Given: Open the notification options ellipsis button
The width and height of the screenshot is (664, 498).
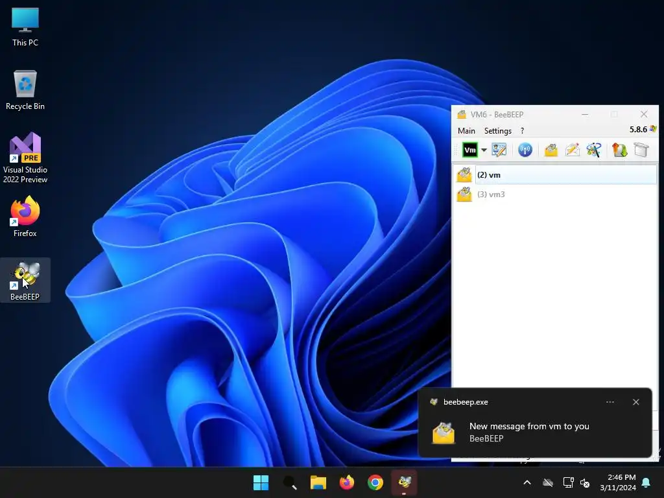Looking at the screenshot, I should point(610,402).
